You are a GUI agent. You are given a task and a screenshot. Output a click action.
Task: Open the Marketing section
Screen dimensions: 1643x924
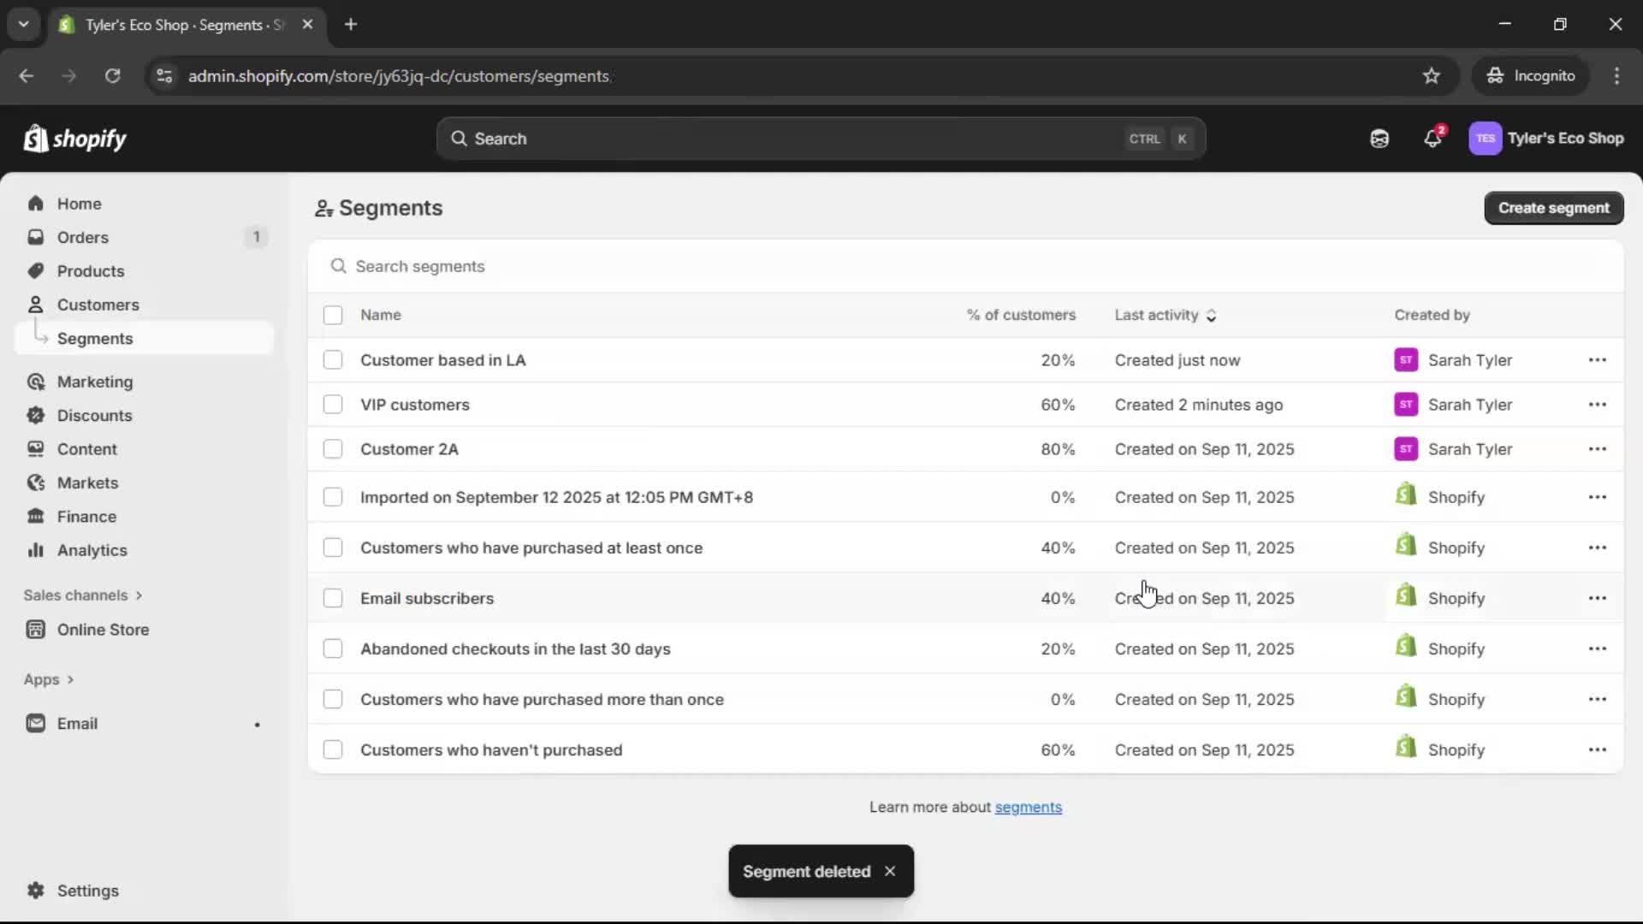96,382
